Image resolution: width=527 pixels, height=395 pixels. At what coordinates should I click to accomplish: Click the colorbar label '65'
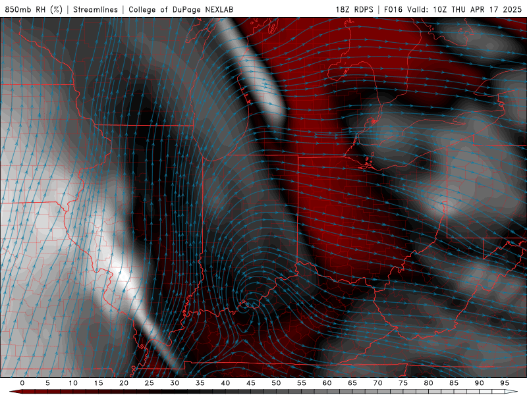click(x=352, y=383)
